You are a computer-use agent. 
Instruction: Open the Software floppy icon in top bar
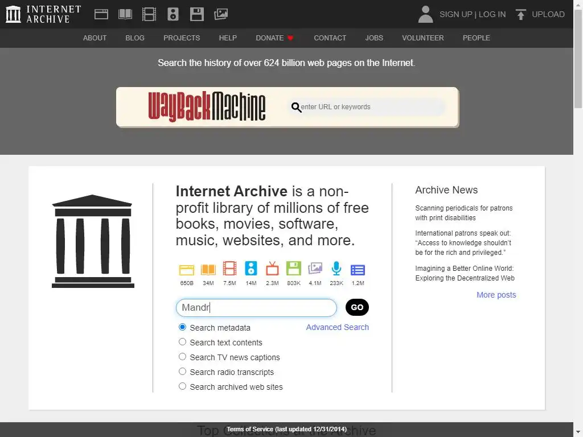point(196,14)
